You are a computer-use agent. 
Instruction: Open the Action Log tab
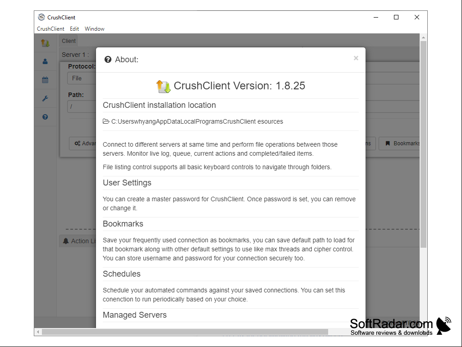pyautogui.click(x=78, y=241)
